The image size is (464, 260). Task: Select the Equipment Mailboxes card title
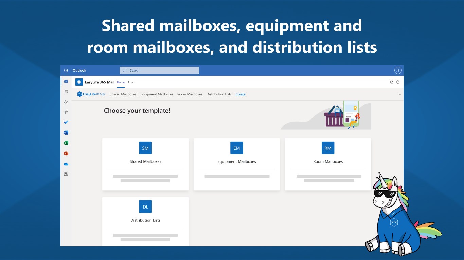pyautogui.click(x=237, y=161)
